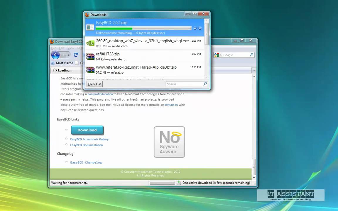Click the Clear List button
Screen dimensions: 338x211
pos(94,84)
